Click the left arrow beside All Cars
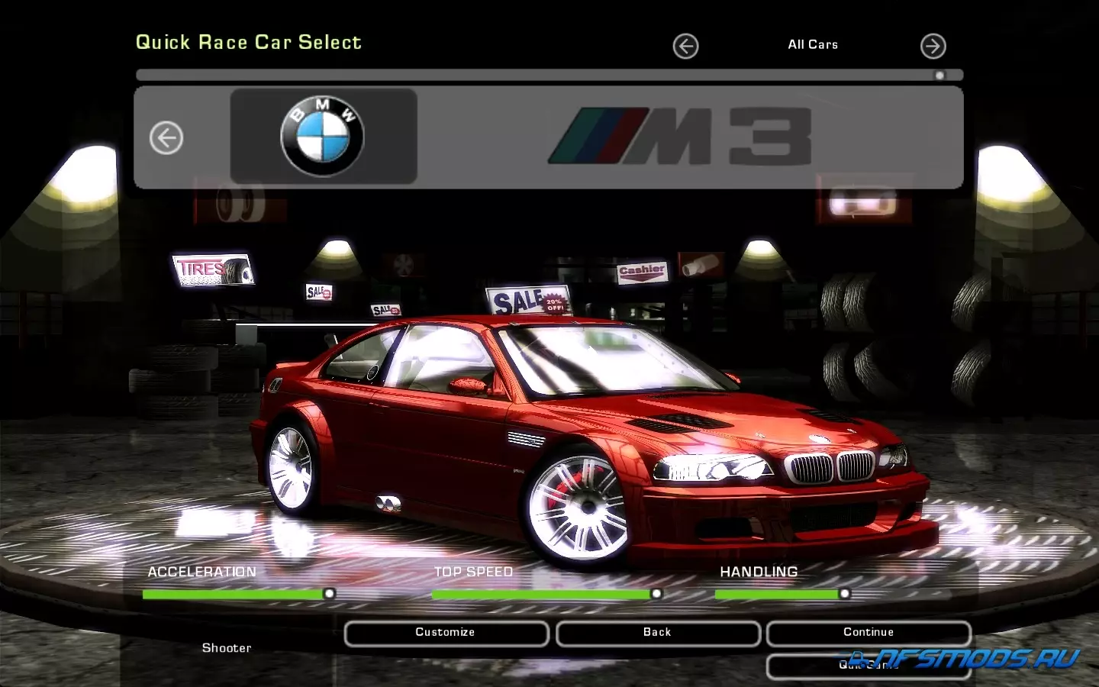The image size is (1099, 687). 685,47
